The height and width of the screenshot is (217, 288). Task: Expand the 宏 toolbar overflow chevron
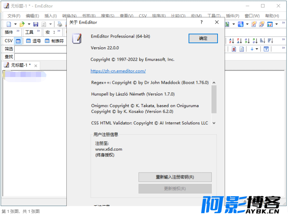[59, 31]
